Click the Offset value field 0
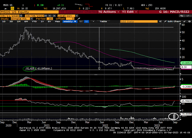The image size is (192, 138). coord(70,19)
